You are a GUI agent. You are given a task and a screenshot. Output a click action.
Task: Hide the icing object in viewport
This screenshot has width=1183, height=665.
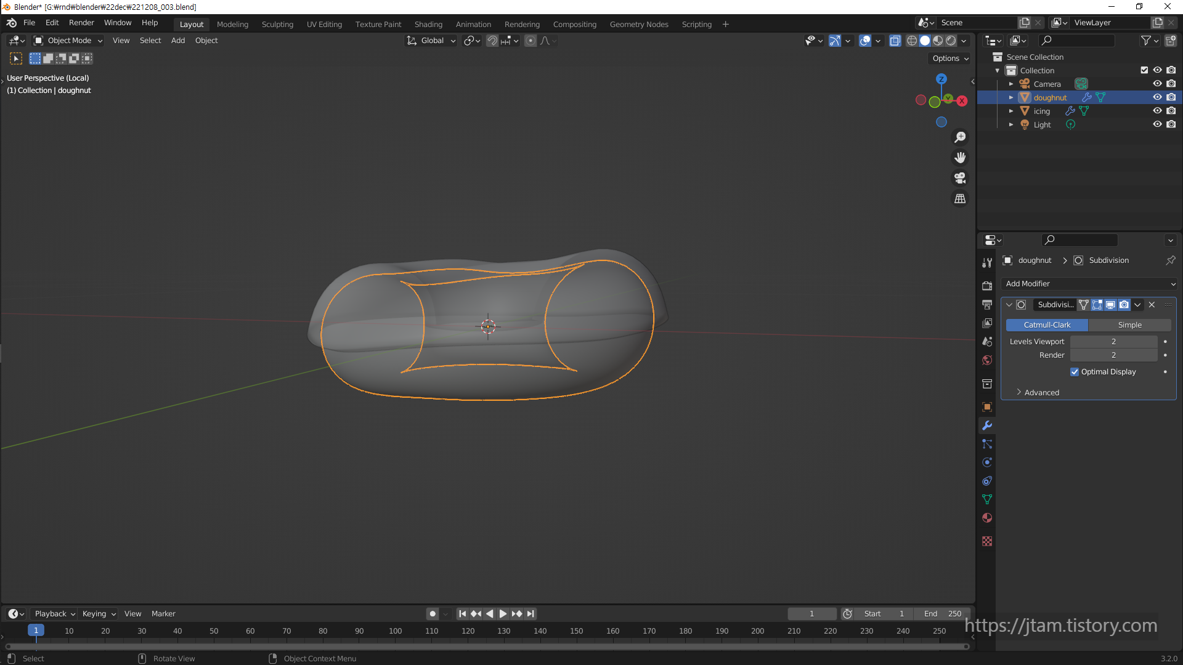click(x=1157, y=111)
